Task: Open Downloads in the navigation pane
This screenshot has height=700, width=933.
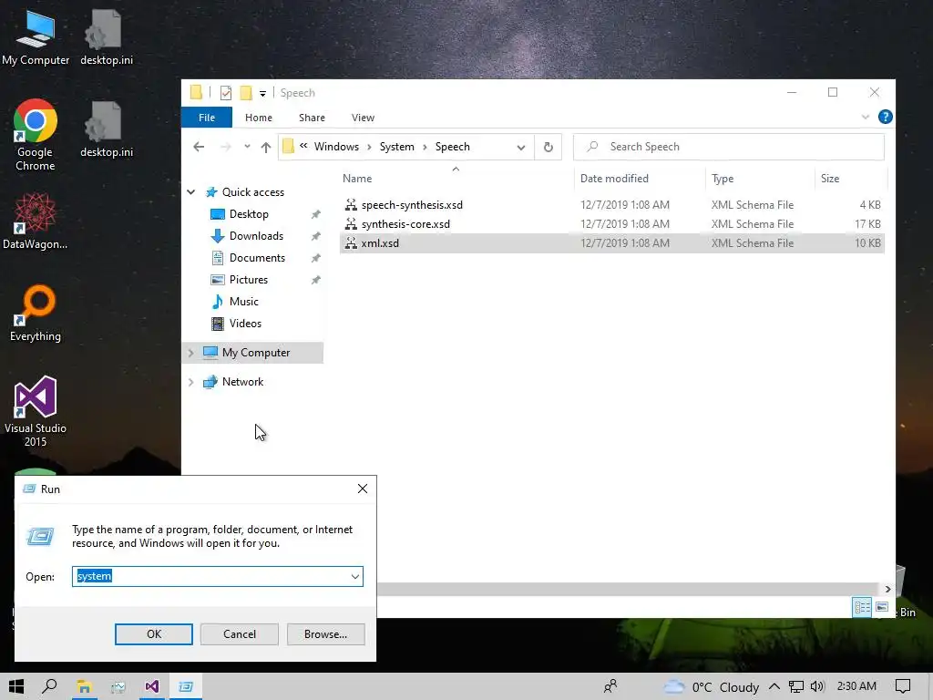Action: point(256,236)
